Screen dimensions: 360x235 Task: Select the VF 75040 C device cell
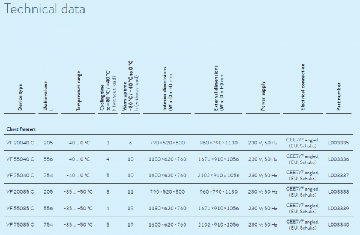coord(20,175)
